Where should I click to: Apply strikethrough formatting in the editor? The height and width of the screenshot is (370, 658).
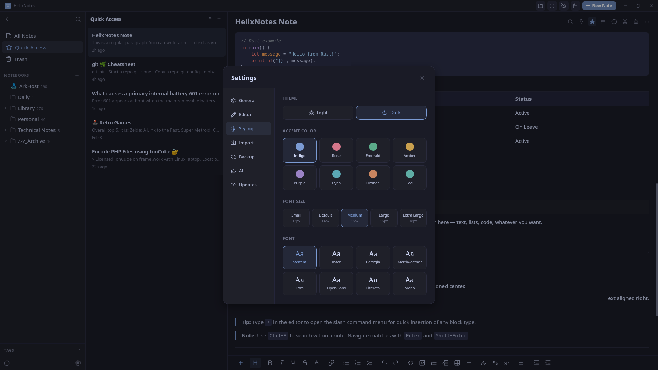point(305,363)
